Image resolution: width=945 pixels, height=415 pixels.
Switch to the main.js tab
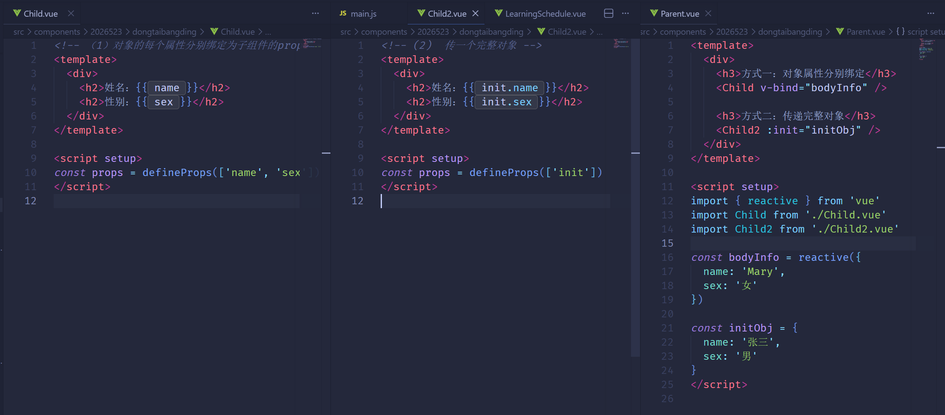click(364, 14)
